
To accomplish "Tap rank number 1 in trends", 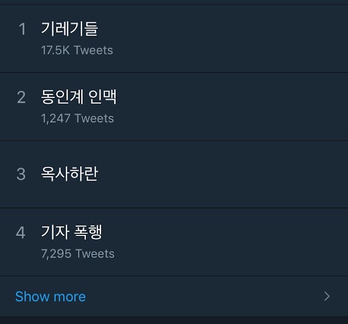I will (22, 29).
